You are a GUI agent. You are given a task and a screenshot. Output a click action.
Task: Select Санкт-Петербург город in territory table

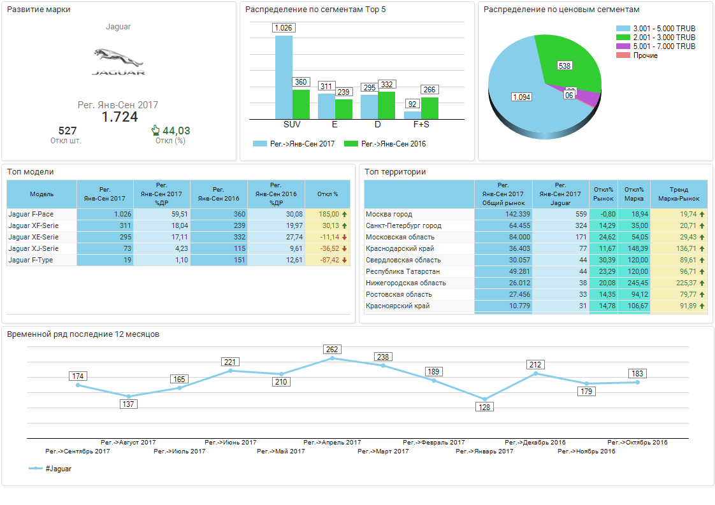403,226
